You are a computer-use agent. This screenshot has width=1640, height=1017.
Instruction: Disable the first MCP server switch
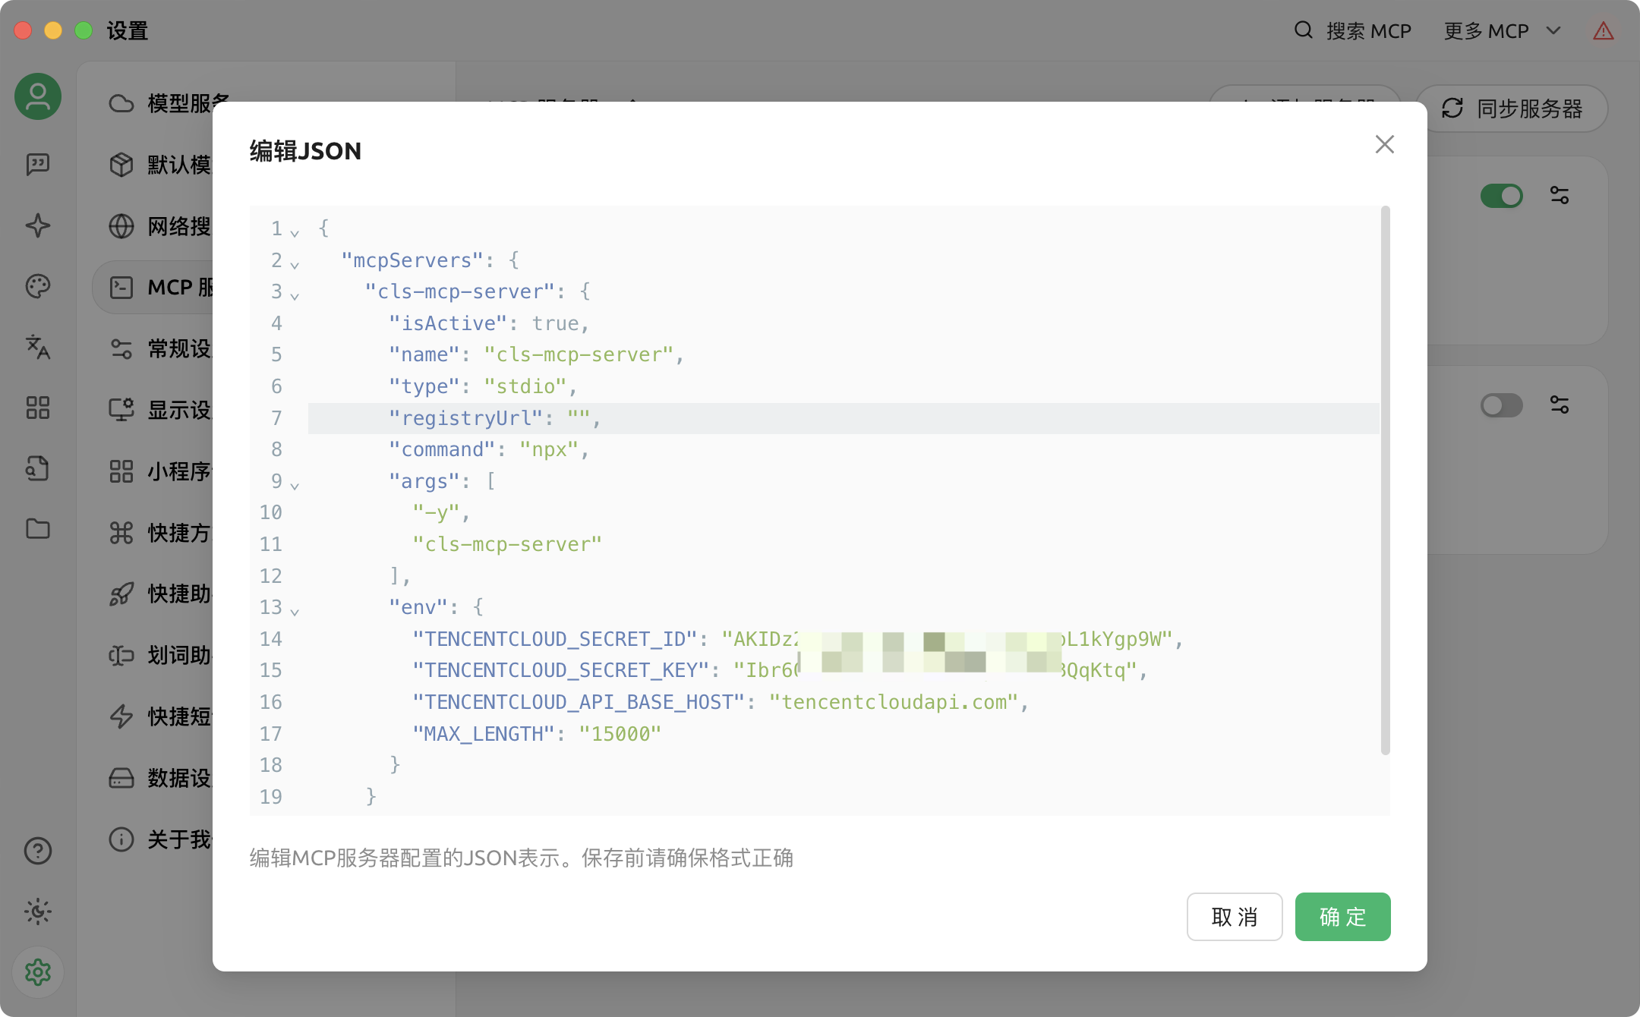pos(1501,196)
